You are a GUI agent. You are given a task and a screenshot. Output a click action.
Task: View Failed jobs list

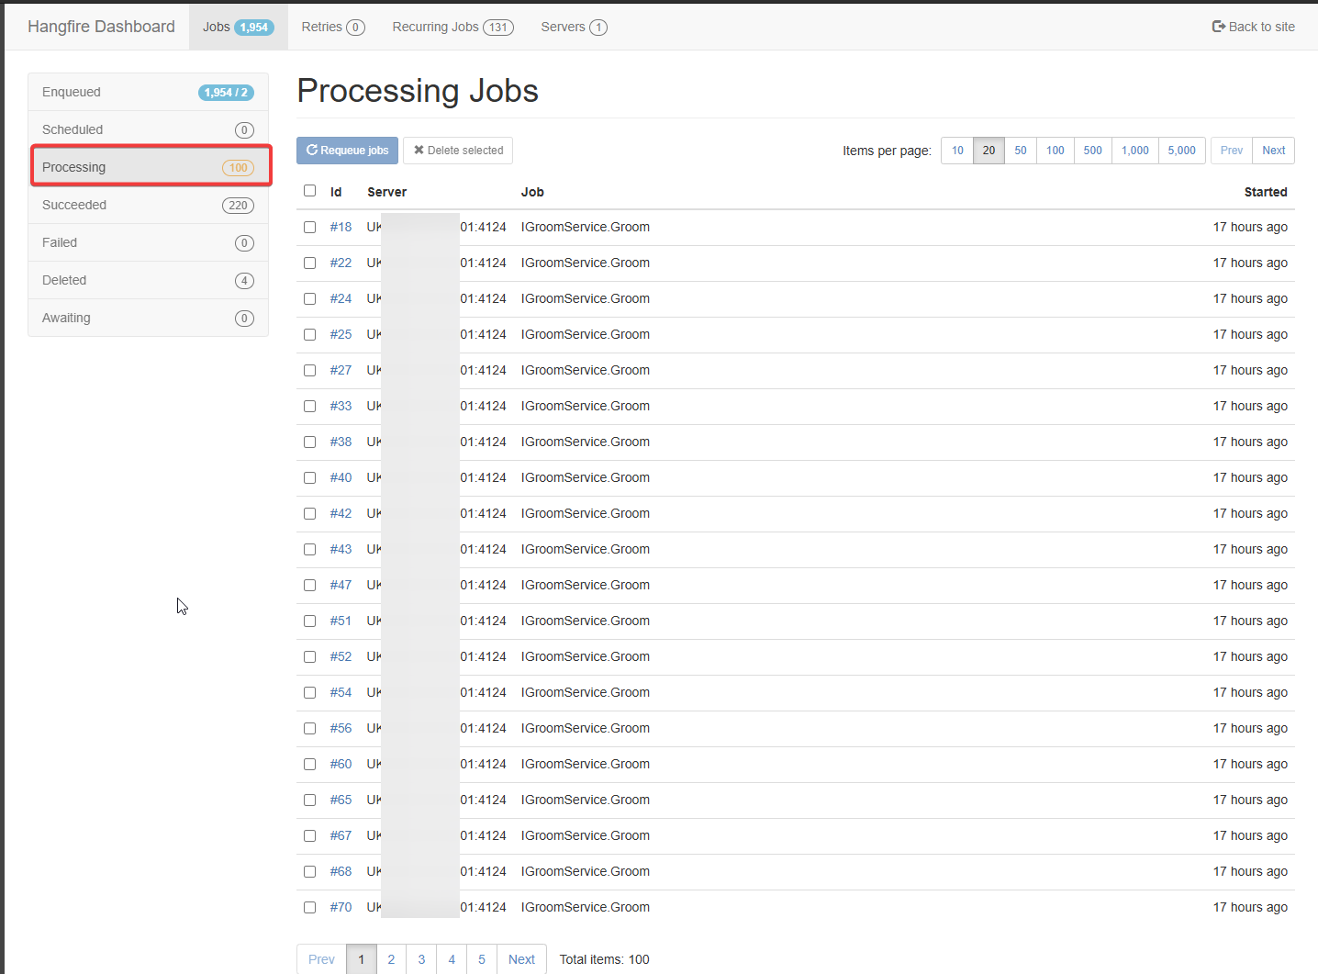click(x=148, y=242)
